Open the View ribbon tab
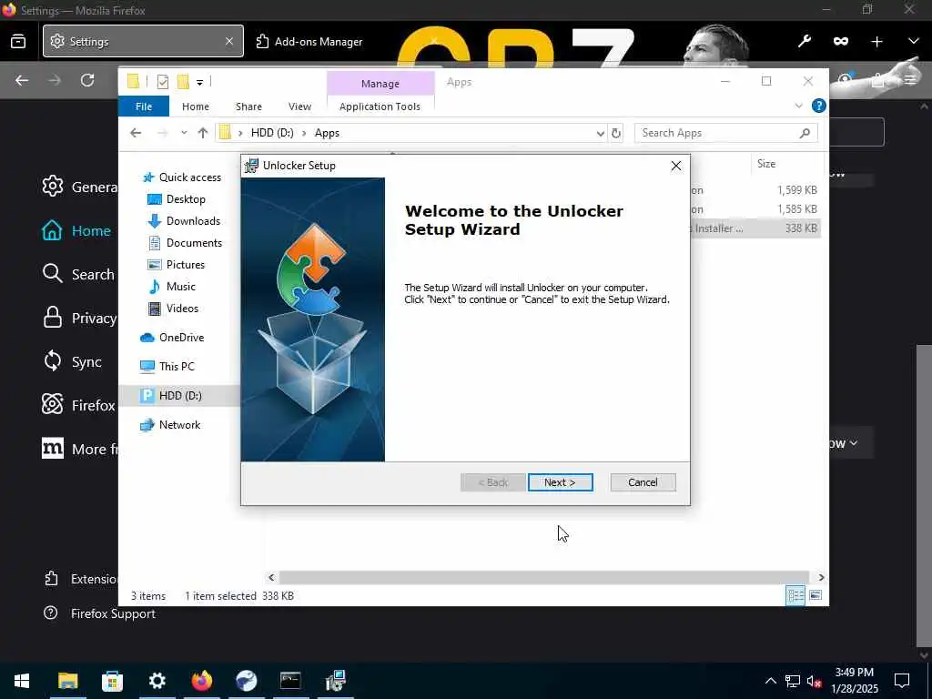The height and width of the screenshot is (699, 932). (299, 106)
